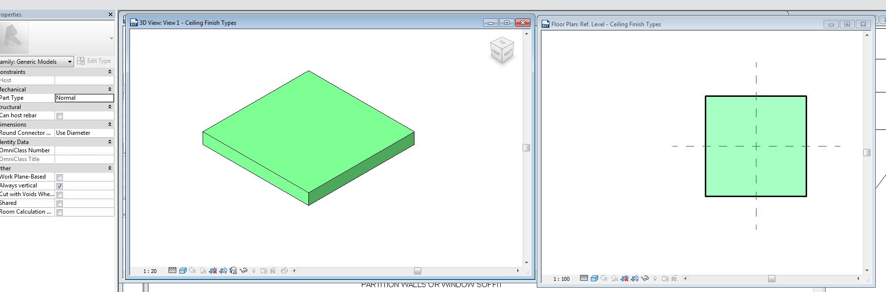
Task: Collapse Other section
Action: 110,168
